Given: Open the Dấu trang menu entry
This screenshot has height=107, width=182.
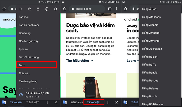Looking at the screenshot, I should point(38,33).
